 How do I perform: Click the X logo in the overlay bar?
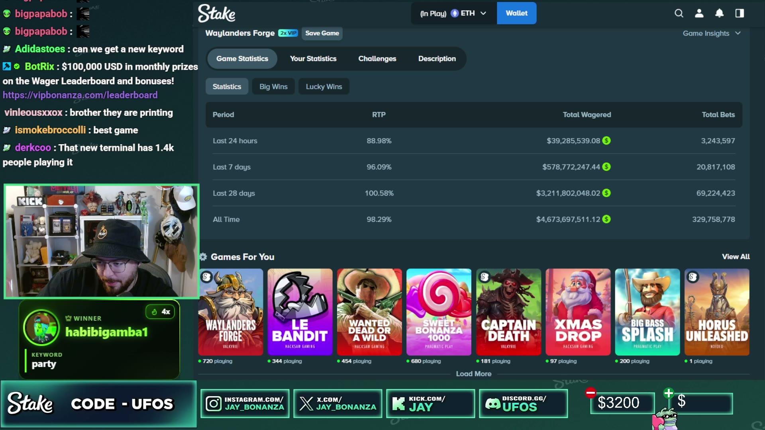click(x=306, y=404)
